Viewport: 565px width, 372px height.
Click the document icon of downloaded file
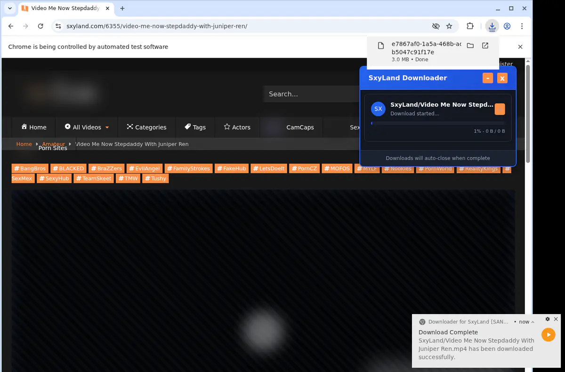(x=381, y=46)
